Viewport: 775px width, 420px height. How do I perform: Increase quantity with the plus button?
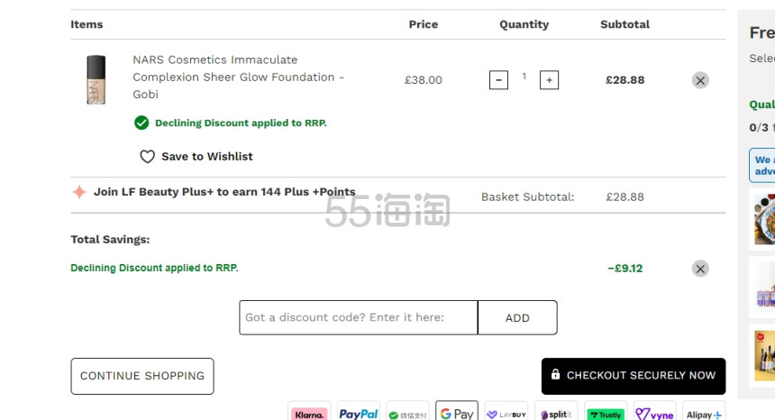[x=549, y=80]
